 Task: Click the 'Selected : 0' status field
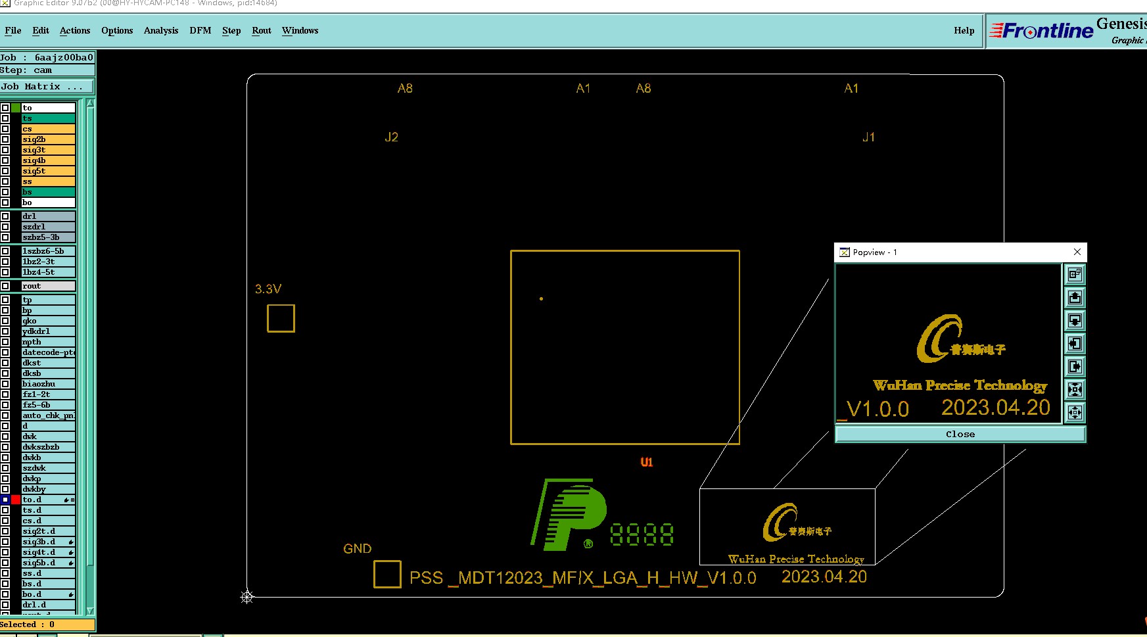coord(47,625)
